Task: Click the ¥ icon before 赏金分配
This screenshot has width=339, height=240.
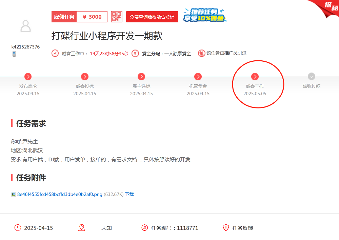Action: coord(135,53)
